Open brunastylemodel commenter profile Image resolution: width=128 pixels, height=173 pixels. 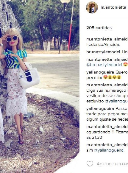[x=103, y=52]
